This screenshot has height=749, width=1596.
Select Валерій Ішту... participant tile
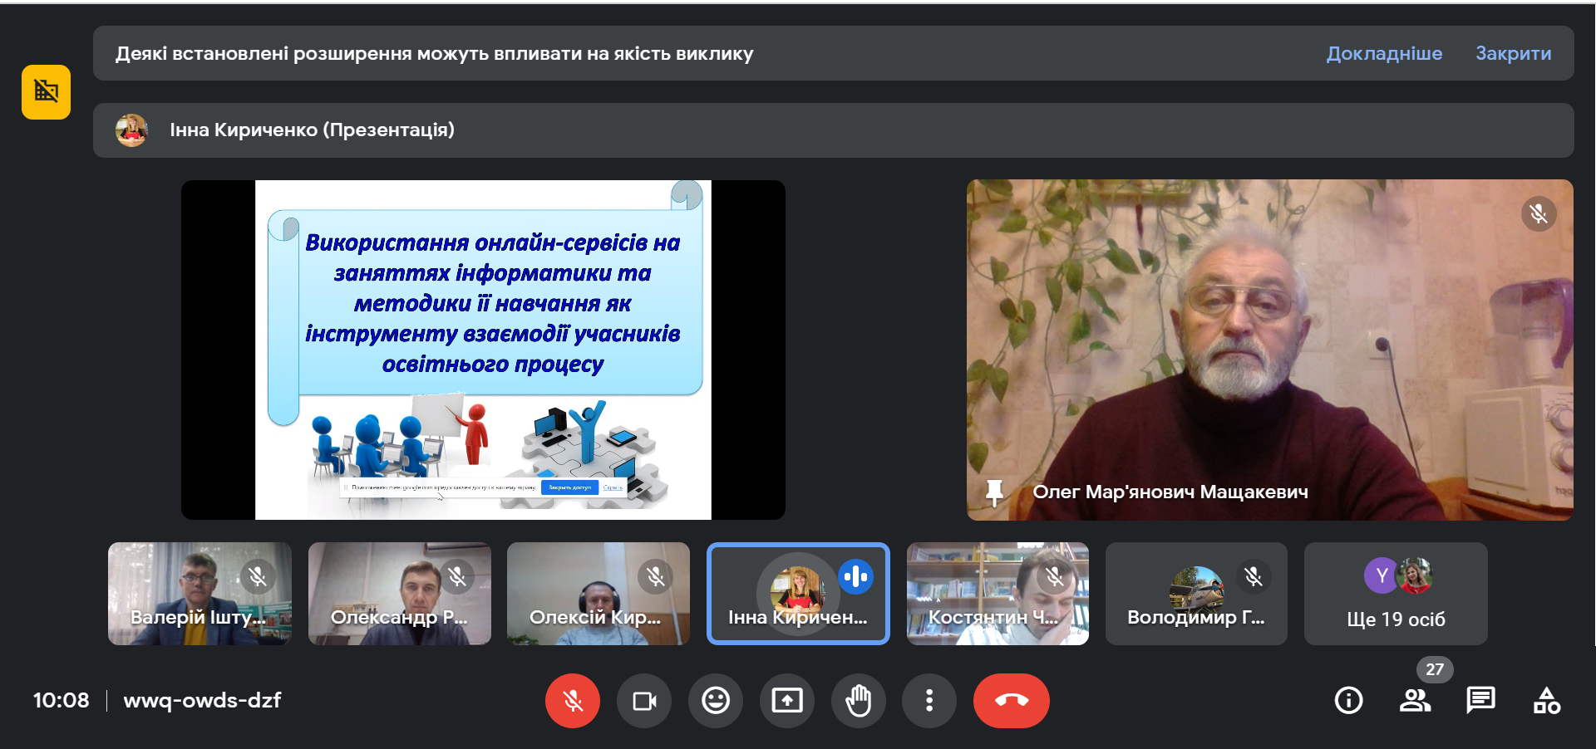click(x=199, y=594)
